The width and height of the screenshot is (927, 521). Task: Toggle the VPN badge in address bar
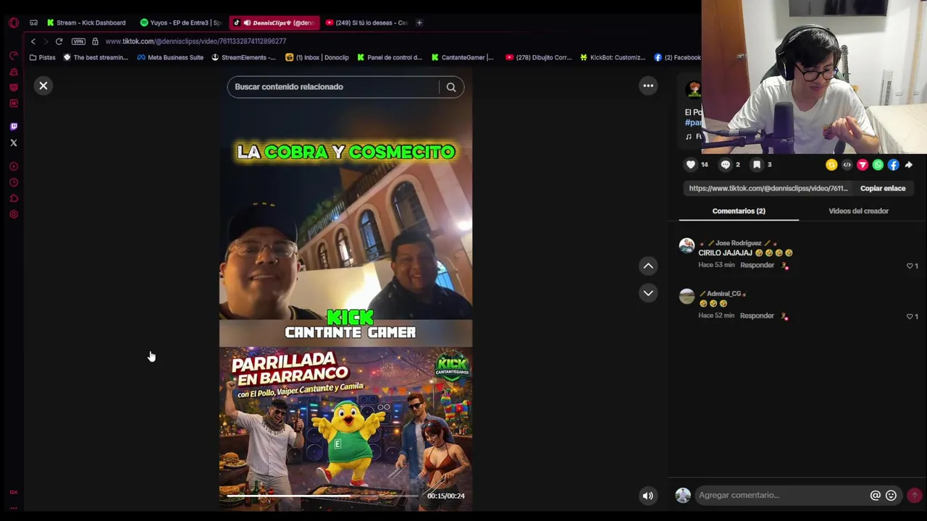click(78, 41)
